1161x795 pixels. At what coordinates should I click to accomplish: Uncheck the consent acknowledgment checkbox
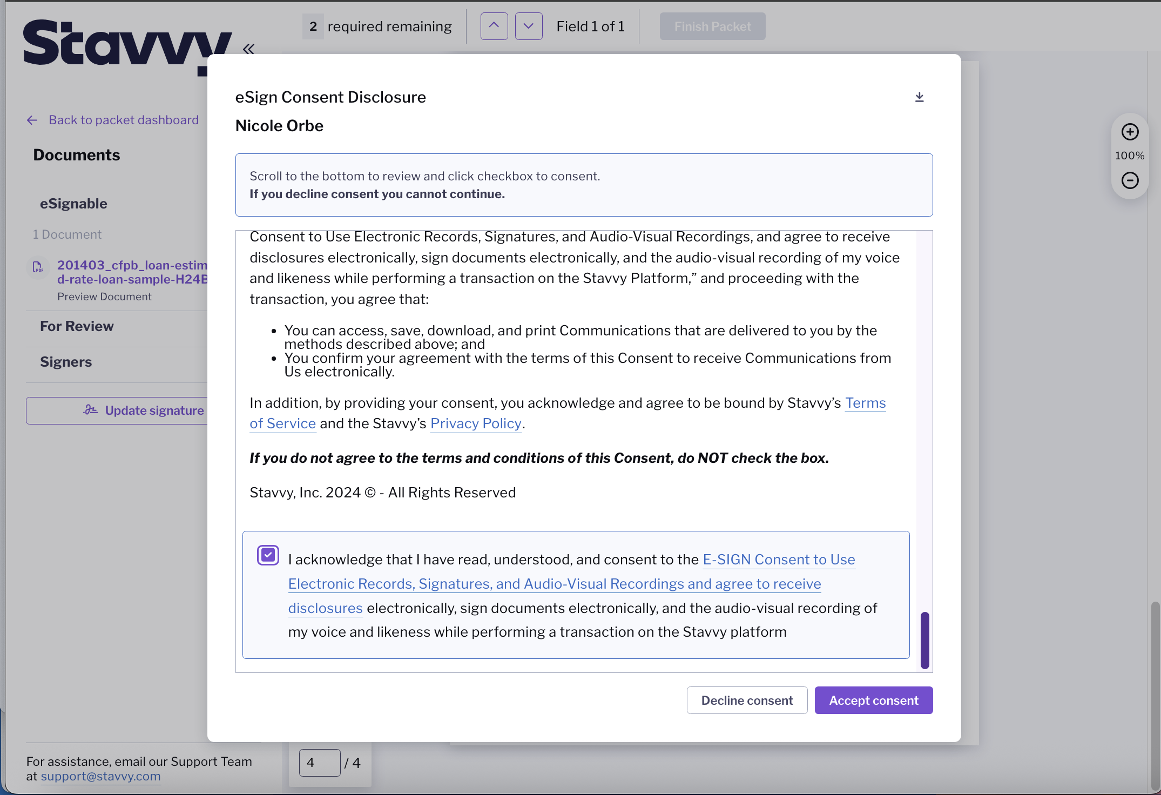[268, 555]
